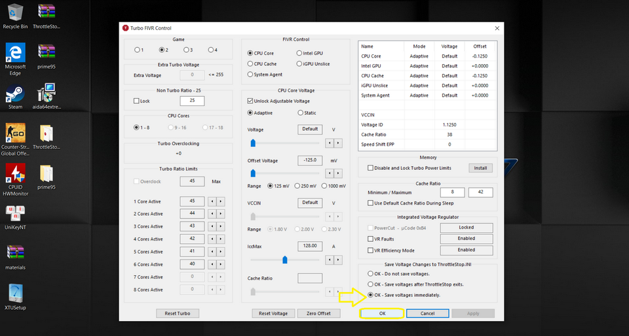Toggle Unlock Adjustable Voltage checkbox

(x=250, y=101)
